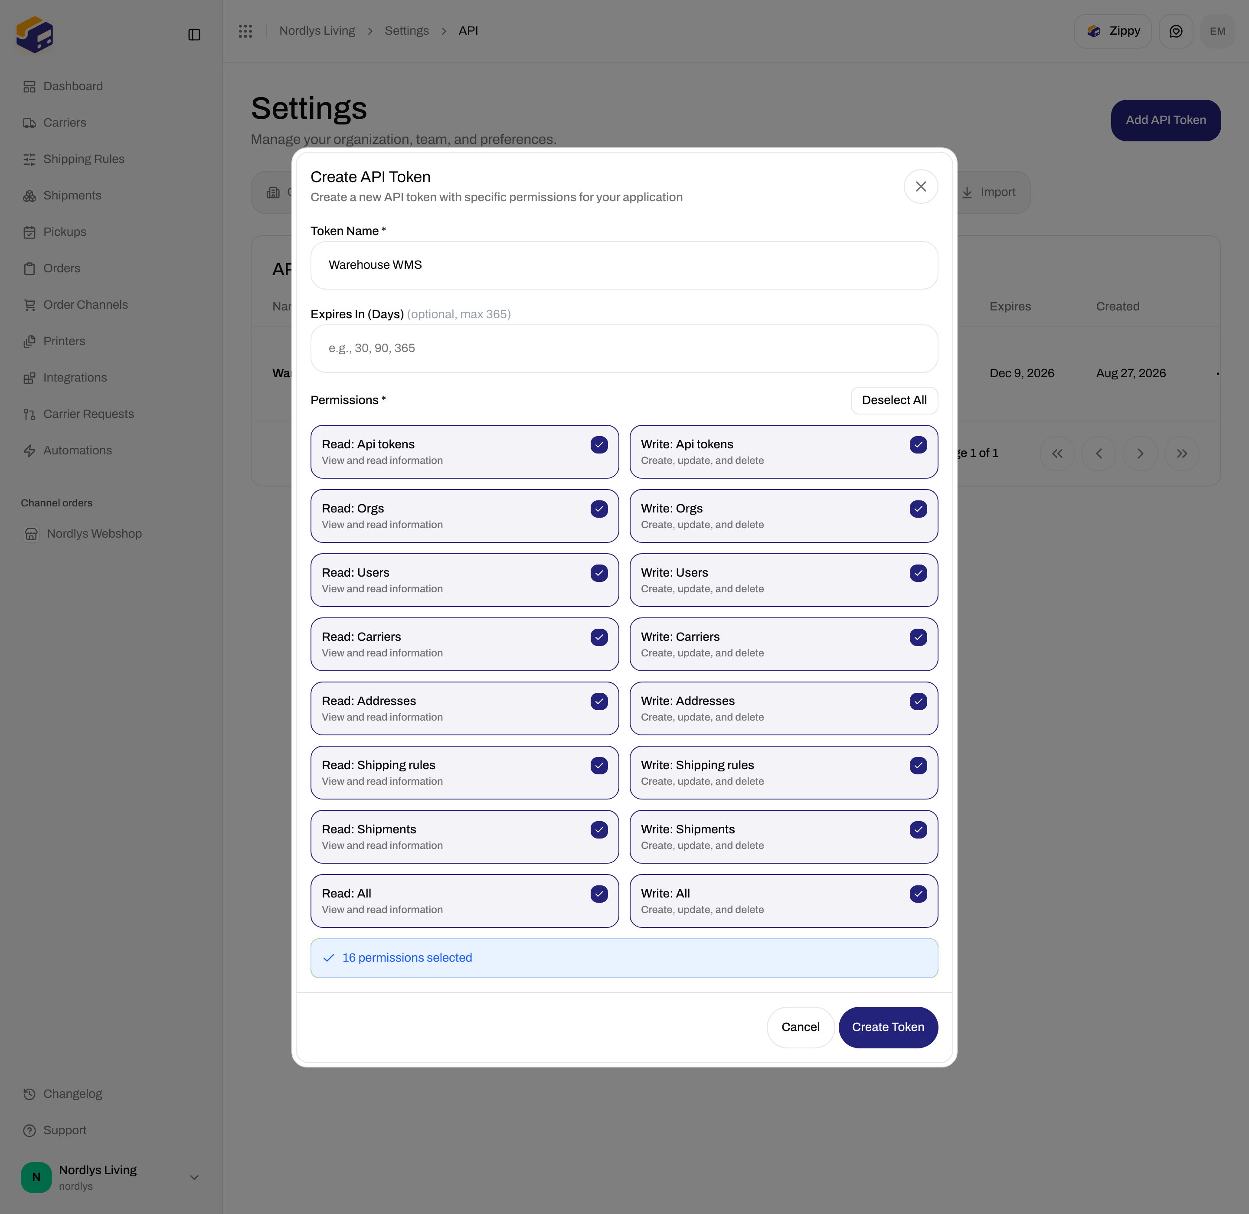The height and width of the screenshot is (1214, 1249).
Task: Toggle Read: Shipments permission
Action: tap(598, 829)
